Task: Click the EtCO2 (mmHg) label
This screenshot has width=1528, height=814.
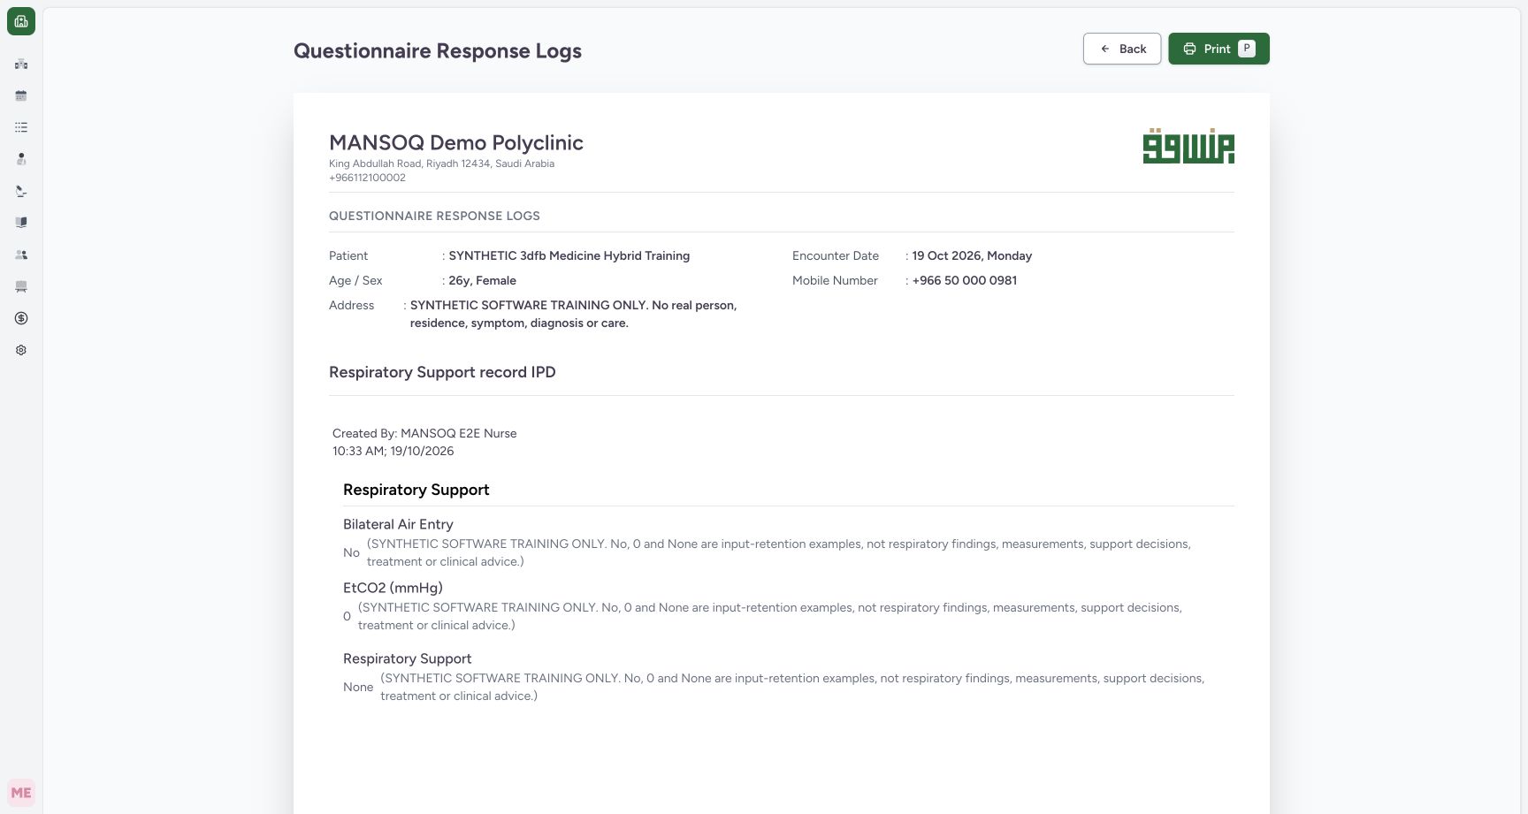Action: tap(393, 588)
